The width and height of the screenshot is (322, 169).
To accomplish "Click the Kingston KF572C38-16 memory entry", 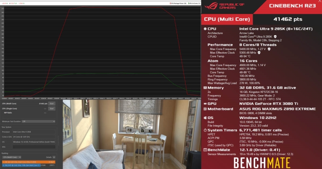I will (259, 92).
